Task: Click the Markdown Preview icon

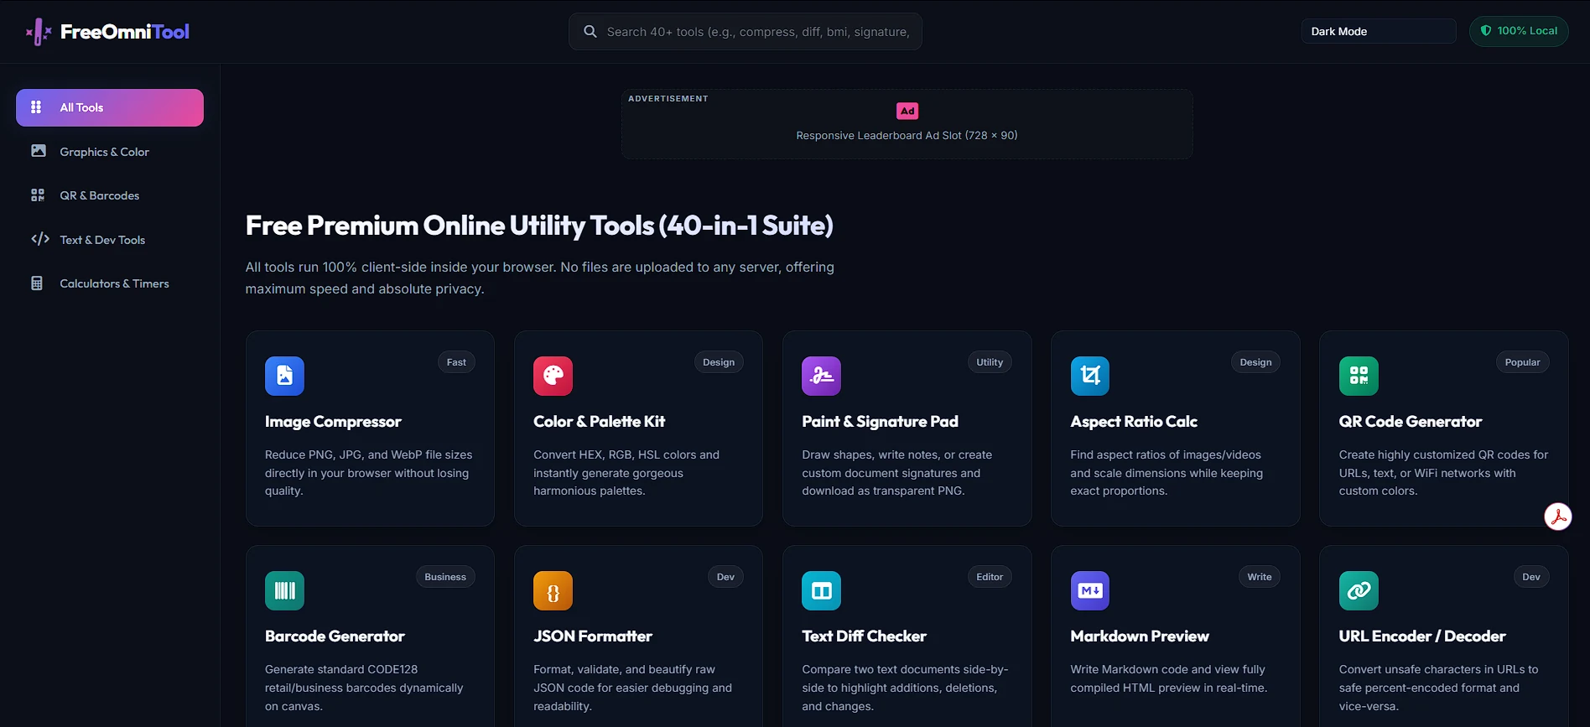Action: (1090, 590)
